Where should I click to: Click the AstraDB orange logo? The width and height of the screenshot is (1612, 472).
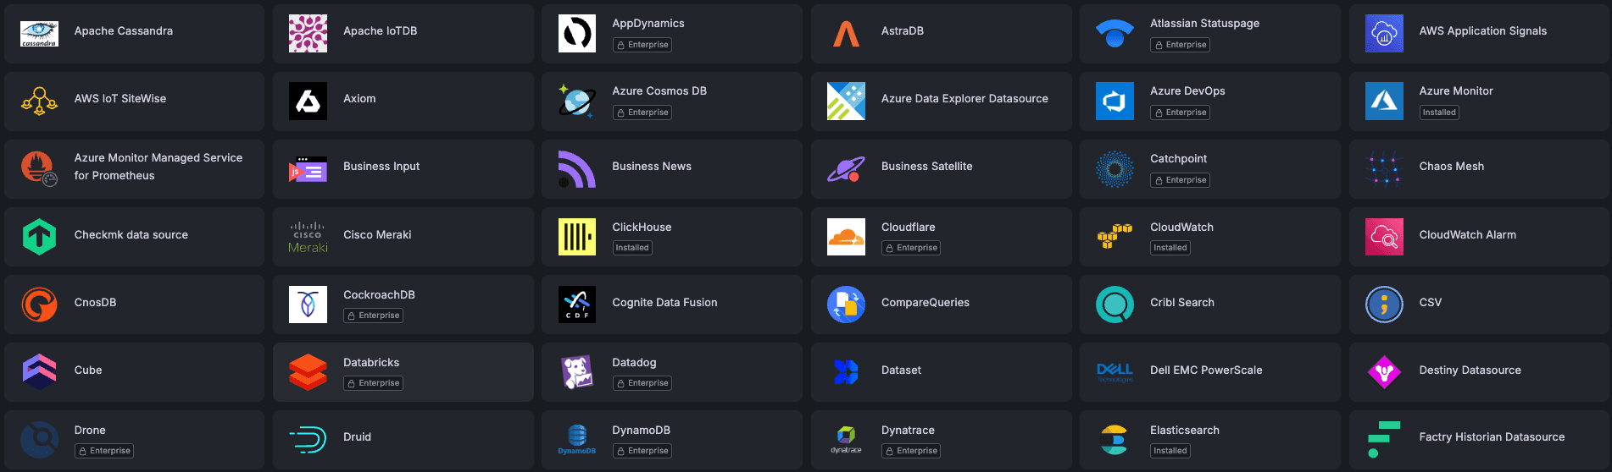[846, 34]
